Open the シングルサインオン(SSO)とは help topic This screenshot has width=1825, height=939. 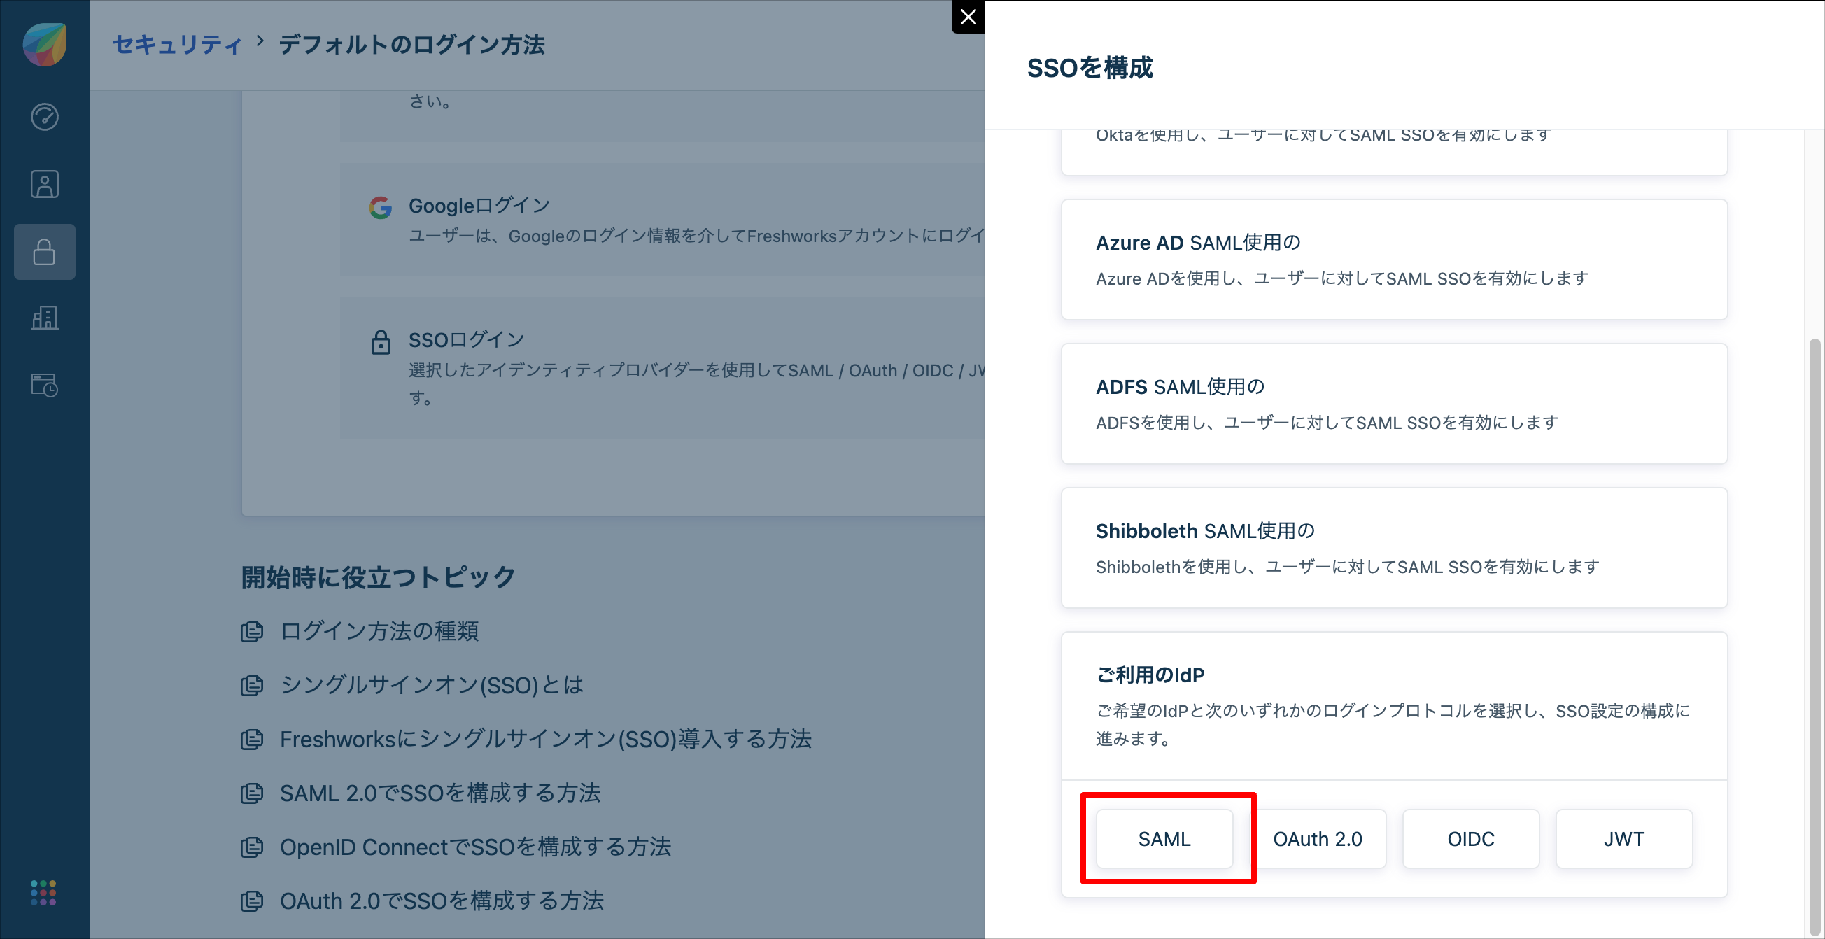(x=432, y=685)
